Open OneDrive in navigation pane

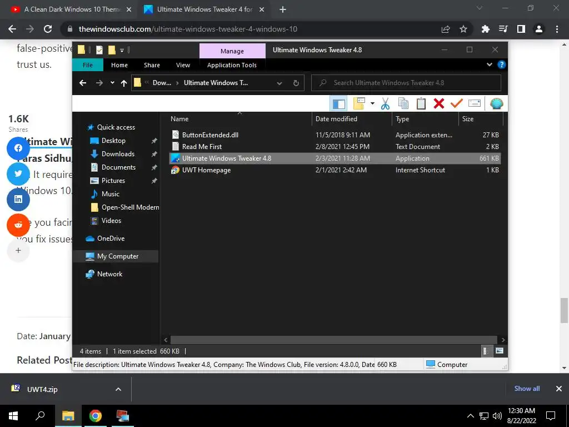(111, 239)
